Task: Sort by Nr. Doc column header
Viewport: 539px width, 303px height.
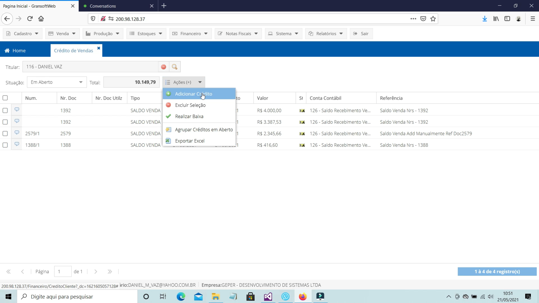Action: click(x=74, y=98)
